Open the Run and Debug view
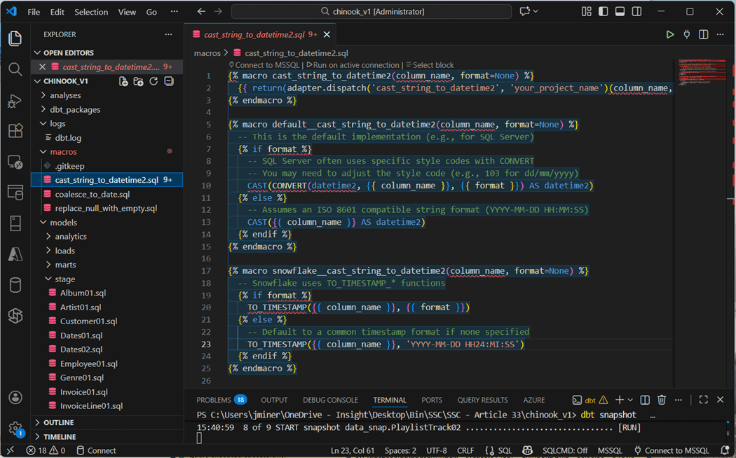736x458 pixels. [x=15, y=101]
